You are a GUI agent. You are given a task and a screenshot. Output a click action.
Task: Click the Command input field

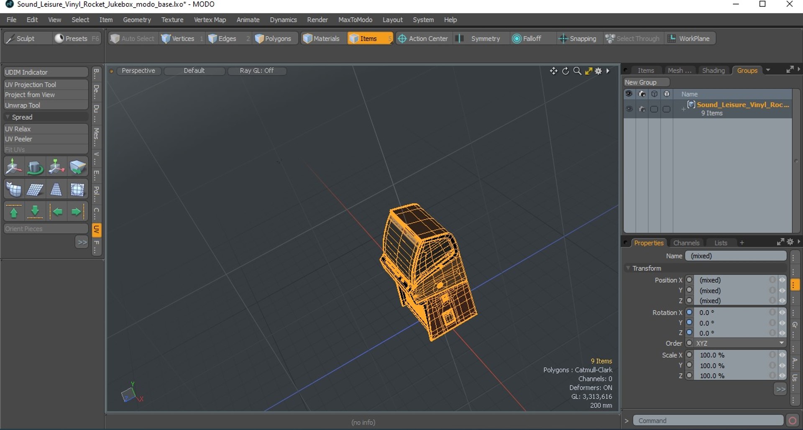click(708, 420)
